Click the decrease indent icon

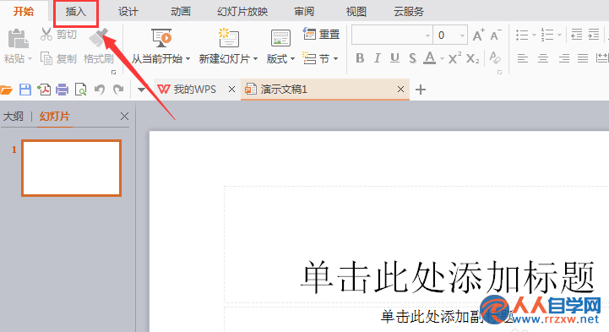coord(577,35)
